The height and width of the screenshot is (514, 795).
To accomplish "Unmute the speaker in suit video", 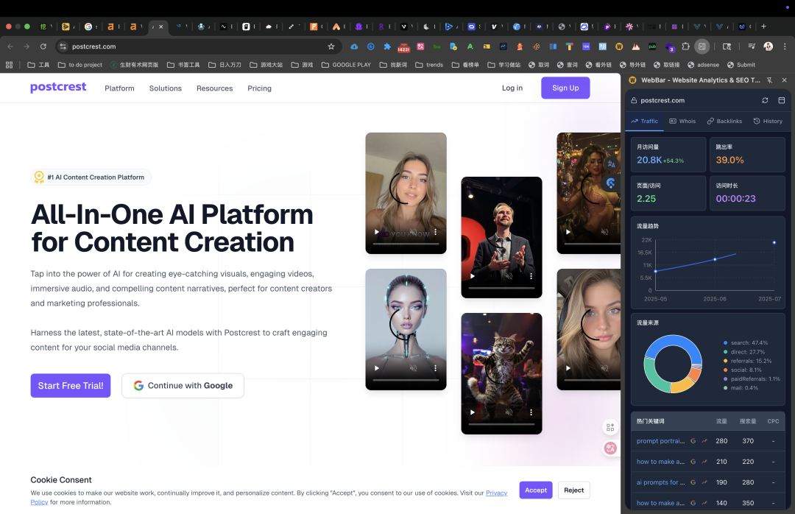I will pos(509,276).
